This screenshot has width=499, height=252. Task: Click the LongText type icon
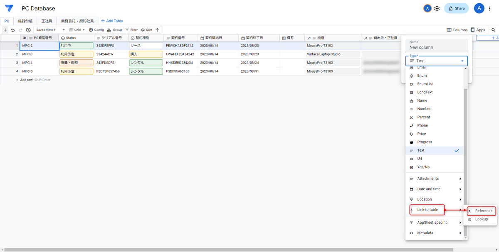pyautogui.click(x=412, y=92)
